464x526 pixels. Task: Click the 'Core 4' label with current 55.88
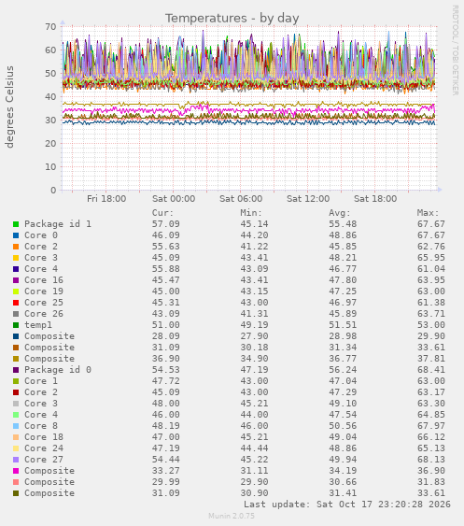pyautogui.click(x=41, y=269)
